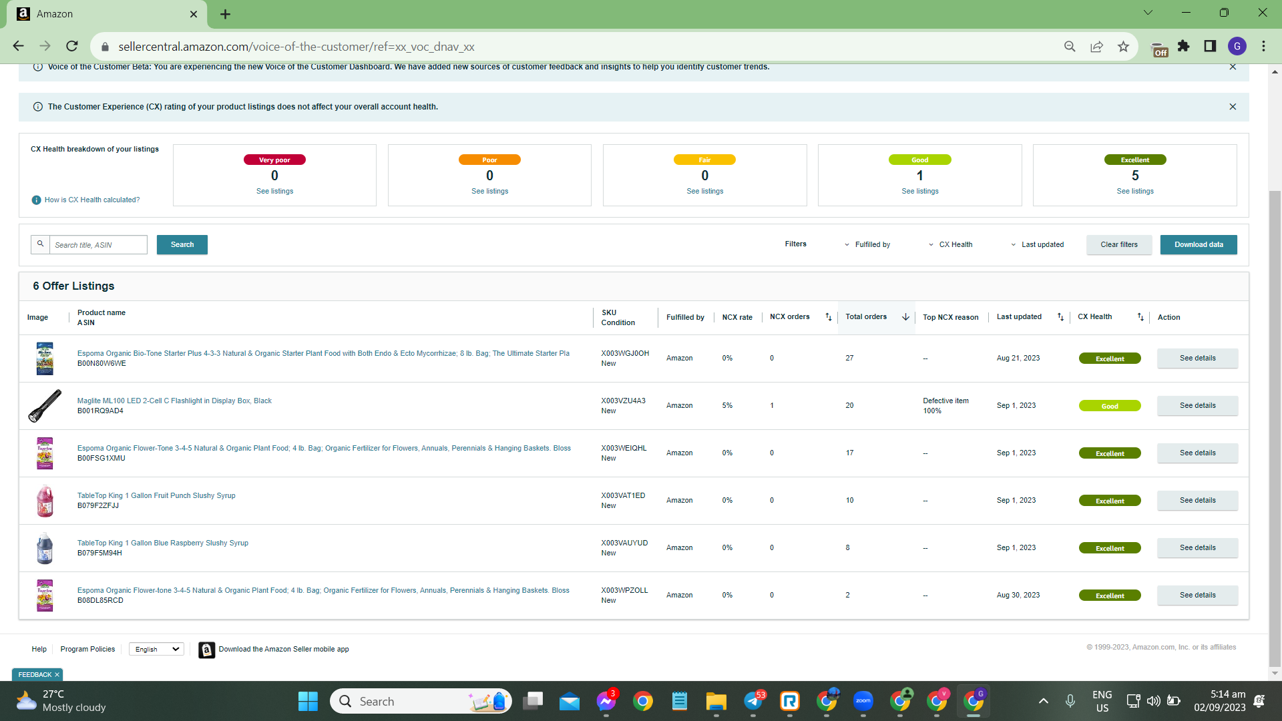Bookmark this page with star icon
1282x721 pixels.
(x=1123, y=46)
